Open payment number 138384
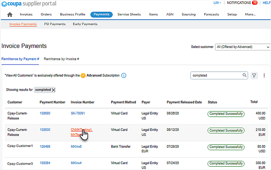This screenshot has width=271, height=170. (45, 163)
